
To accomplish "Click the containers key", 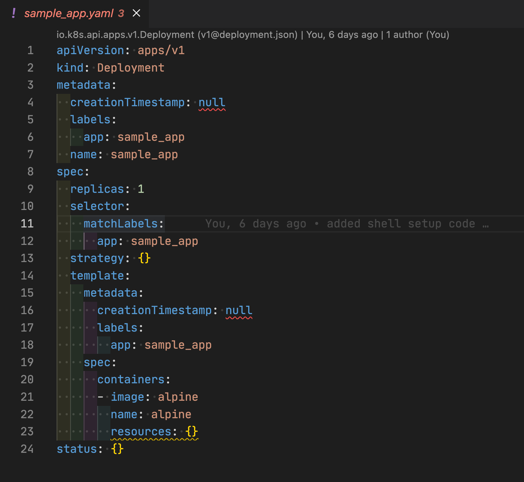I will (x=131, y=379).
